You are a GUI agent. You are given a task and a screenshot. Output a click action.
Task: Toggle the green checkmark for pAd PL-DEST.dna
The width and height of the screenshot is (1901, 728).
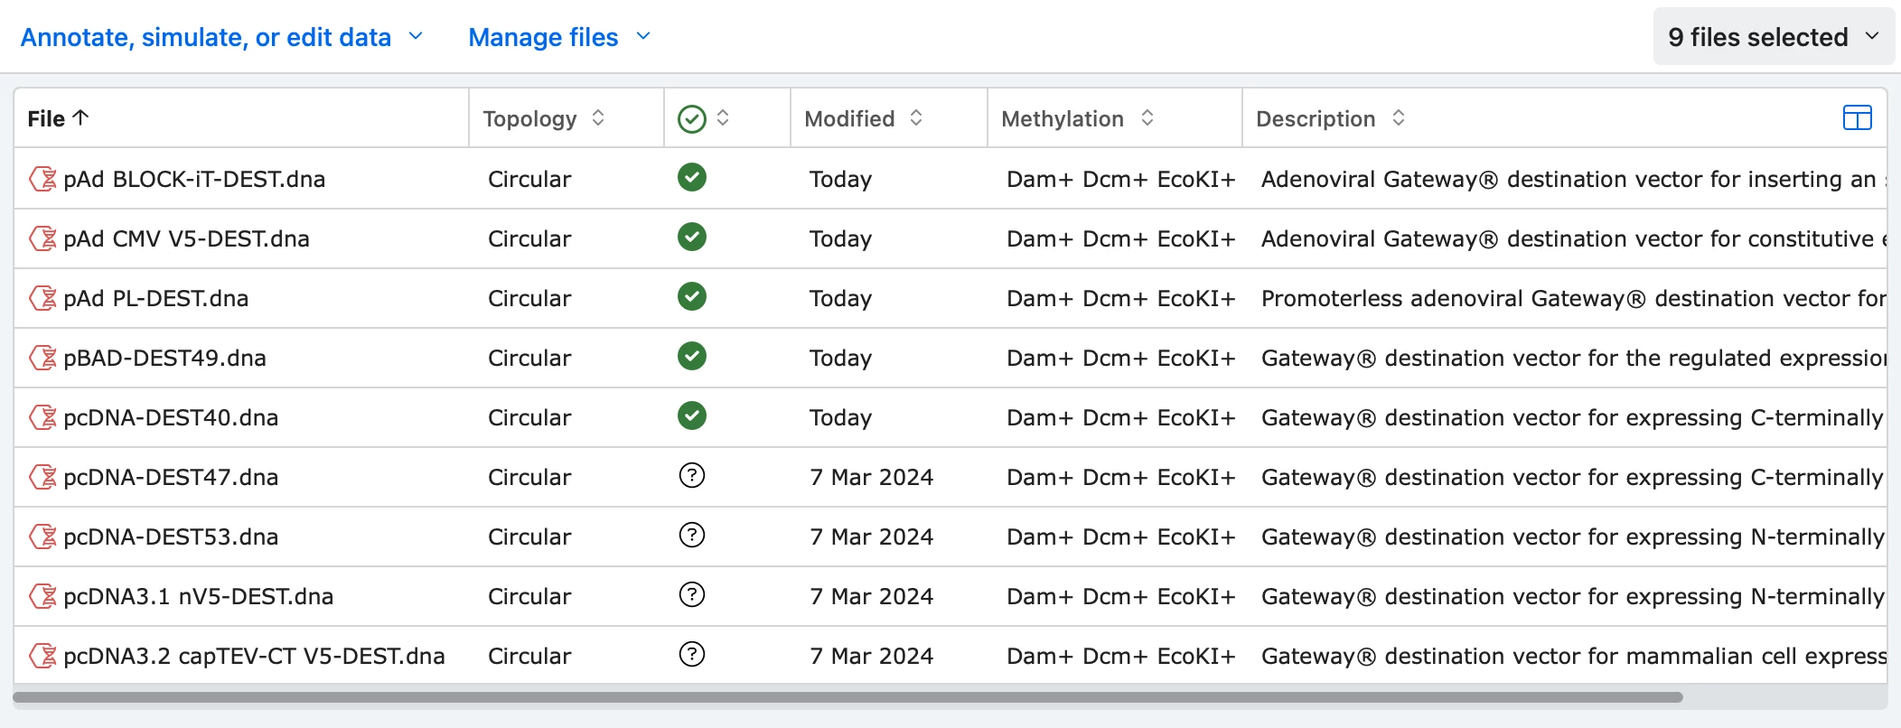tap(692, 297)
